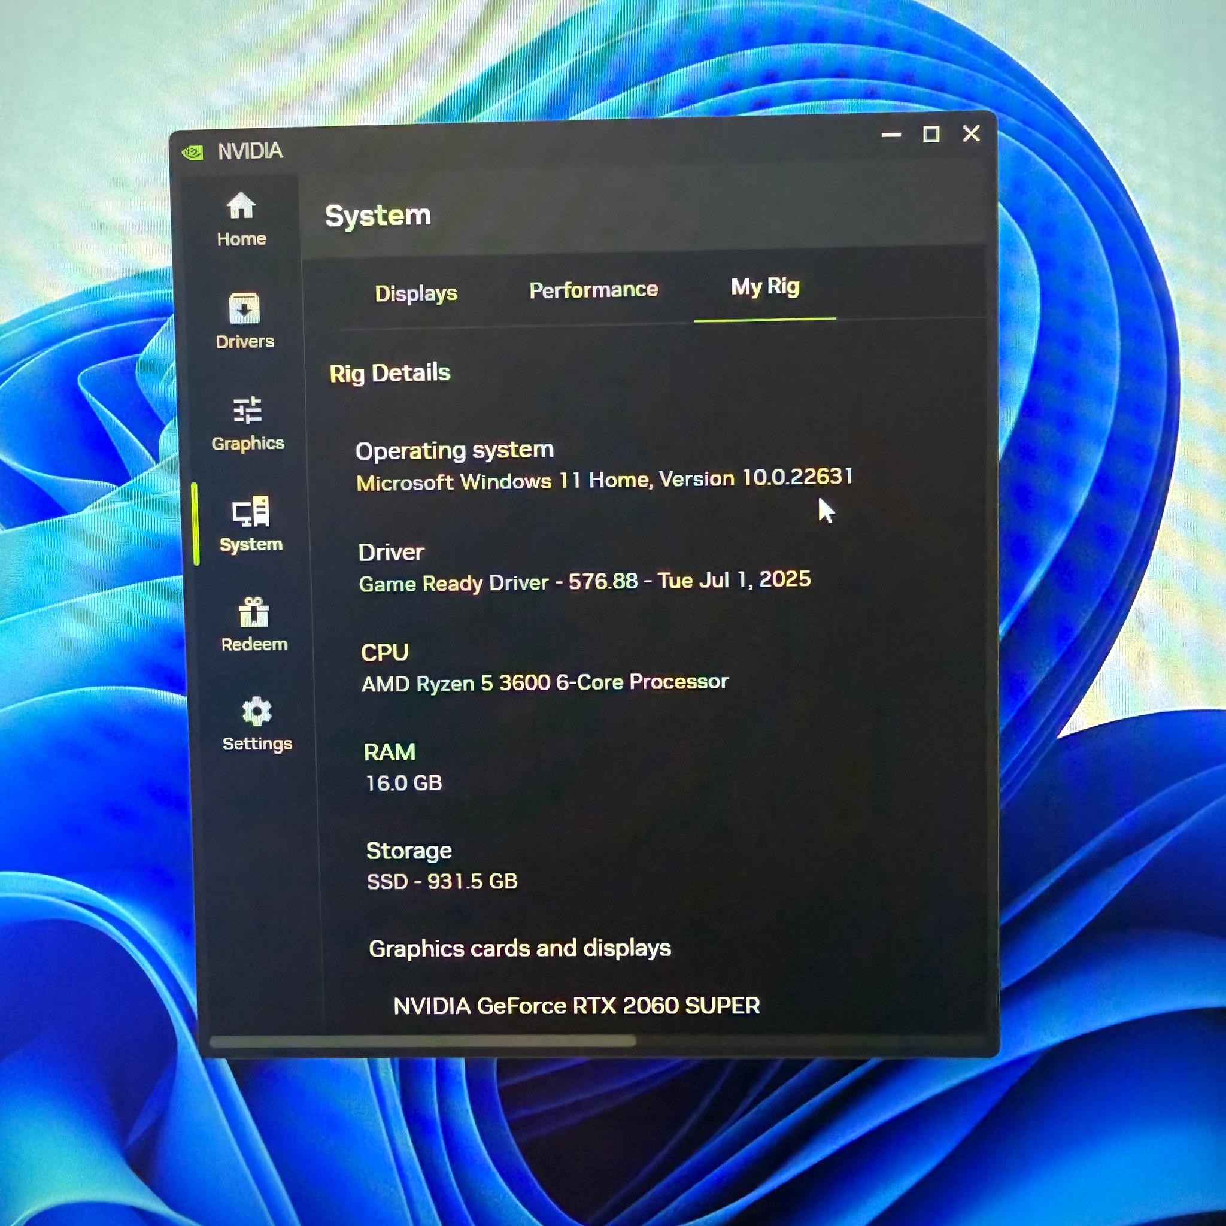Click Graphics cards and displays heading
Viewport: 1226px width, 1226px height.
click(x=520, y=948)
